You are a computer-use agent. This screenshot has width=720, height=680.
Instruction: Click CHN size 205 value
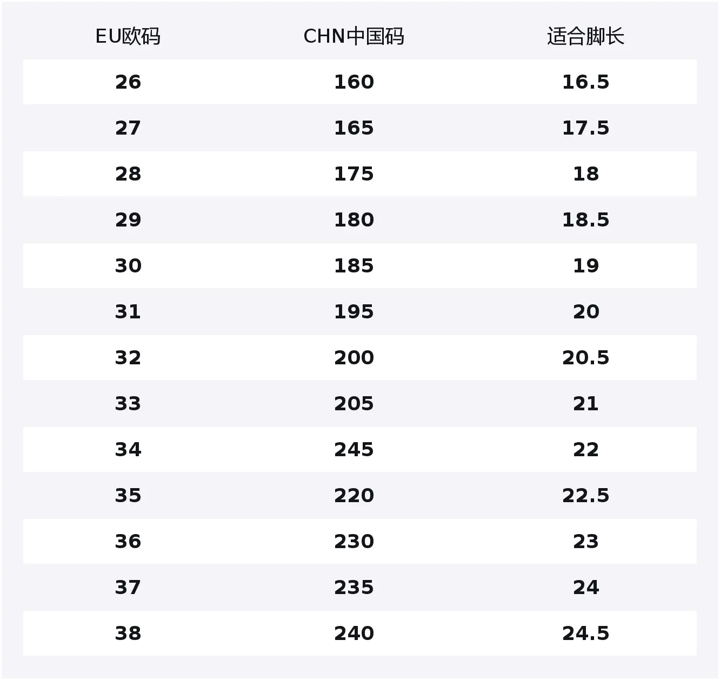click(x=354, y=404)
